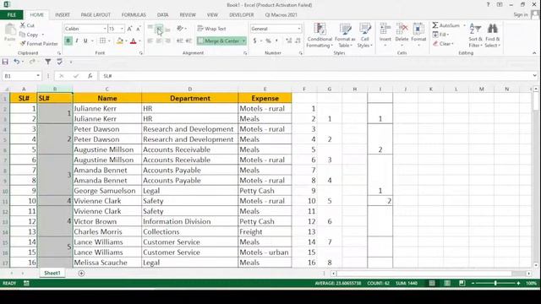Open the Merge & Center dropdown arrow
The width and height of the screenshot is (541, 304).
[x=244, y=41]
